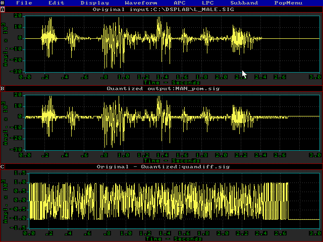Click the 1.5 amplitude tick in window C
Screen dimensions: 323x242
pyautogui.click(x=20, y=172)
